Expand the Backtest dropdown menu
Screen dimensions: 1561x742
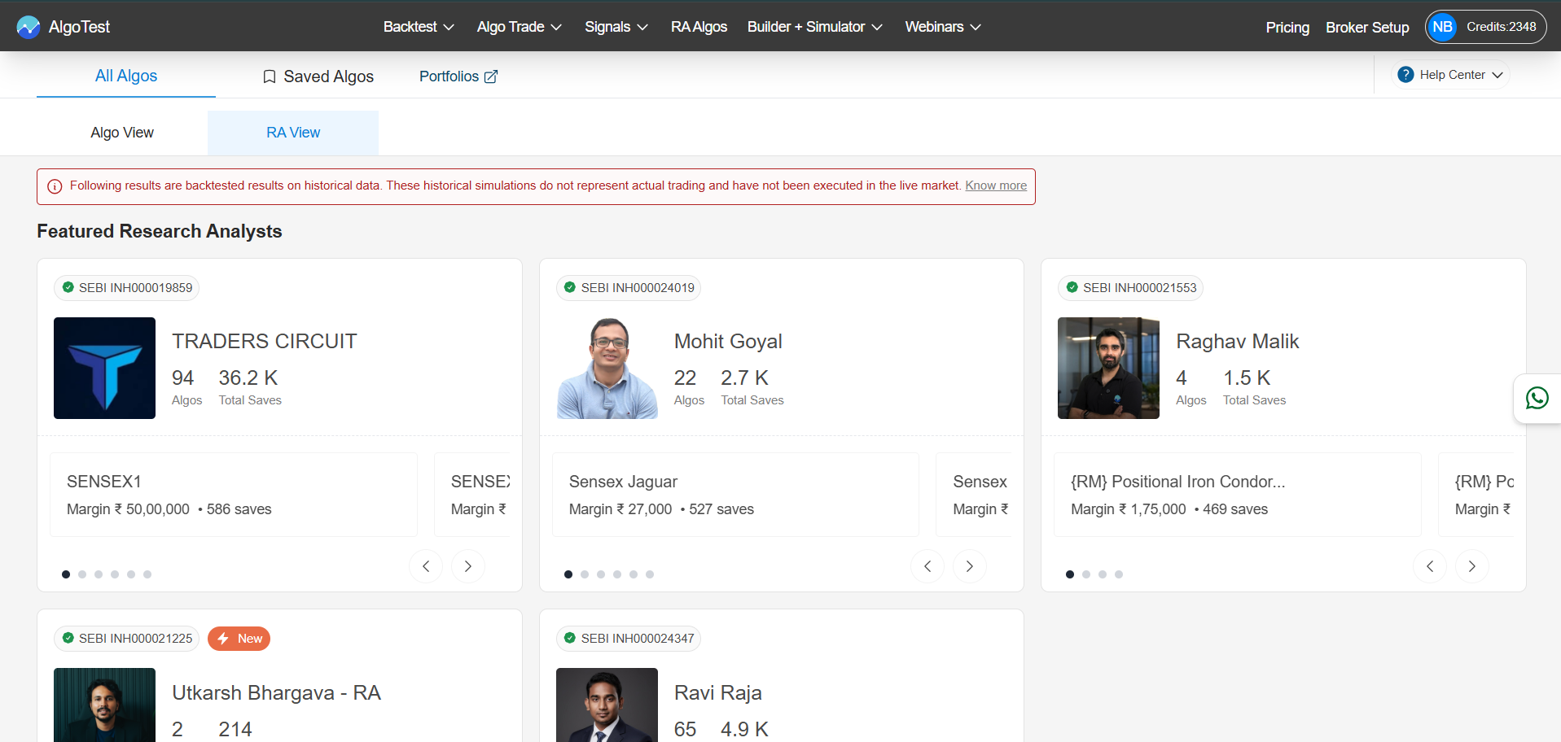(419, 27)
